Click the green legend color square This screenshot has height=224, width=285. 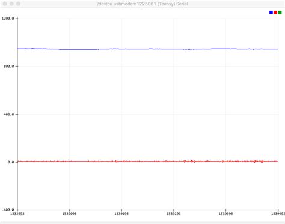[x=280, y=13]
